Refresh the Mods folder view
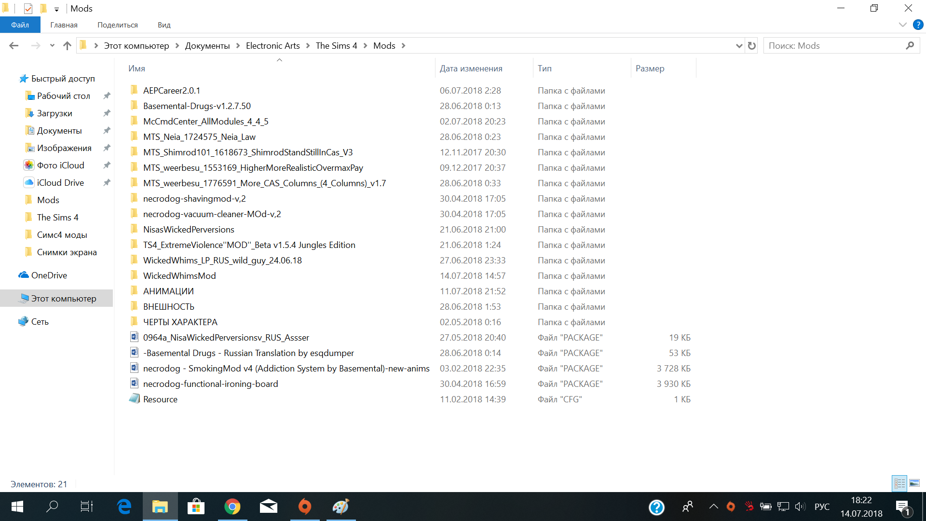This screenshot has width=926, height=521. click(x=752, y=46)
